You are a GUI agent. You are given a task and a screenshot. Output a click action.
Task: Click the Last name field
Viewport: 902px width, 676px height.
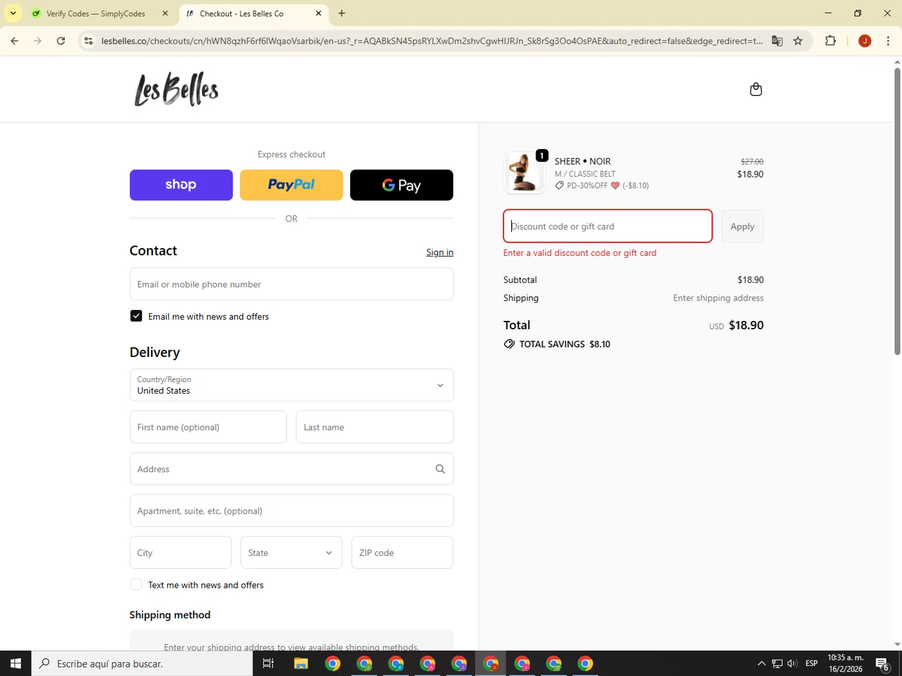coord(375,427)
